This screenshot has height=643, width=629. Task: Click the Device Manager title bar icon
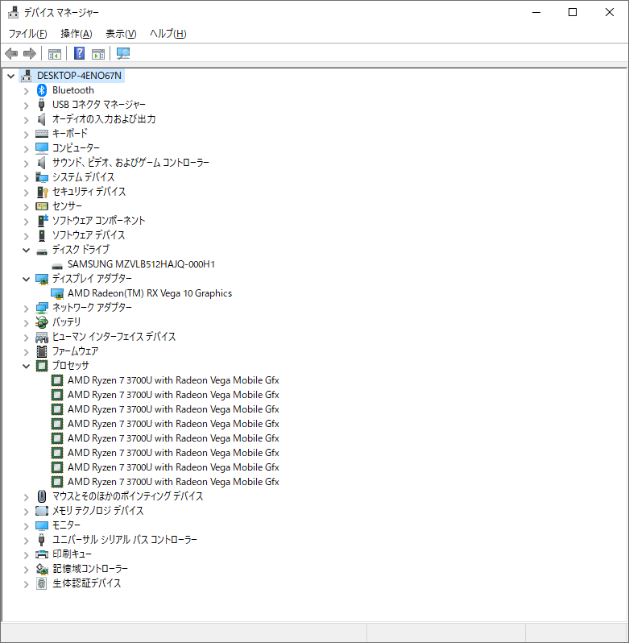pos(13,12)
